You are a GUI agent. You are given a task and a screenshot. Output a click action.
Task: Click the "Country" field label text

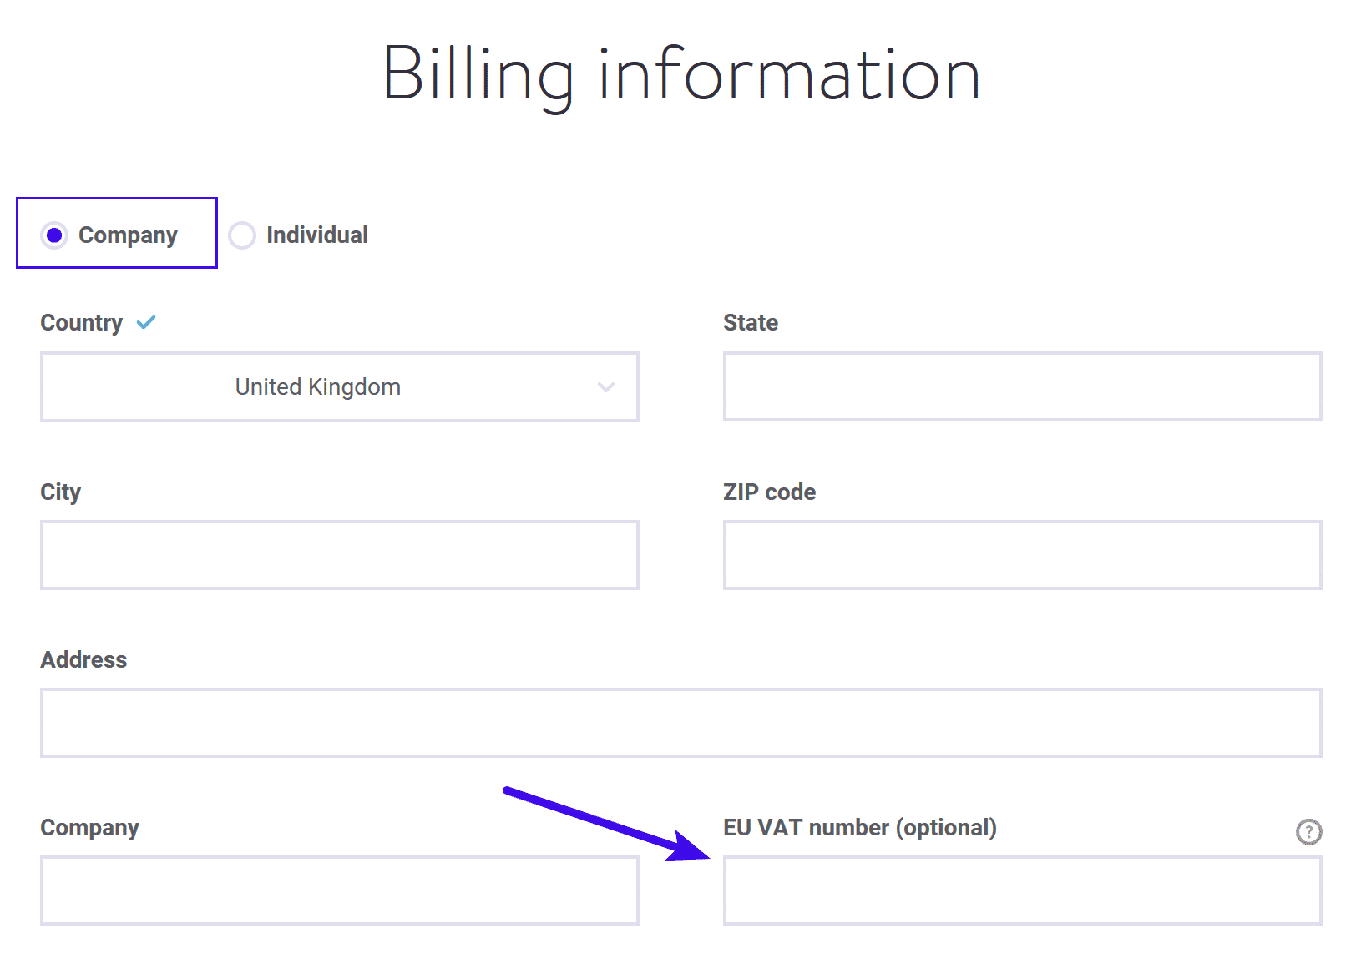point(82,323)
